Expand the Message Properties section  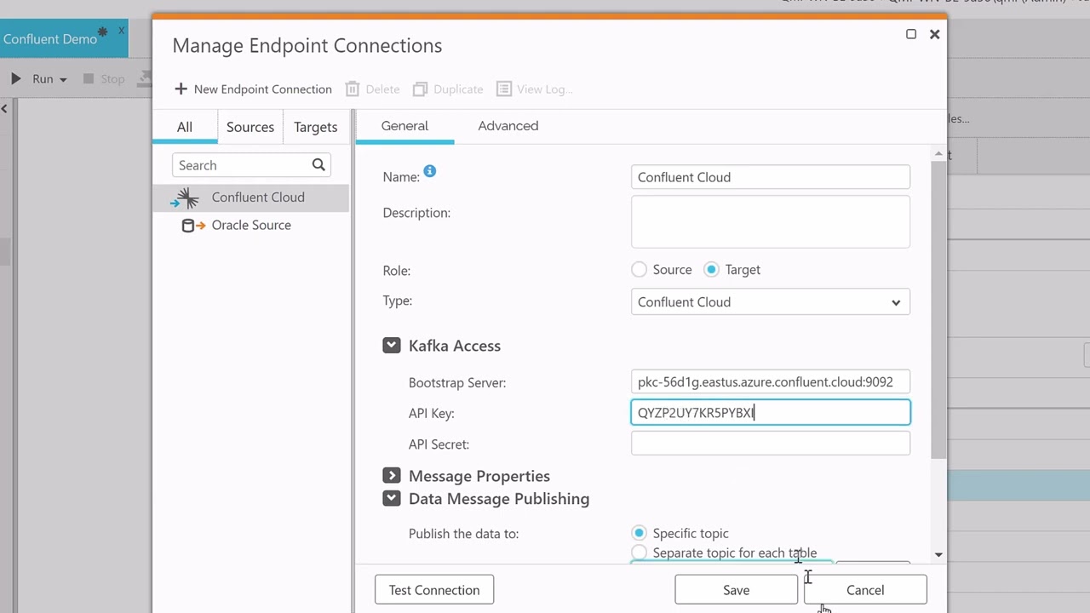point(392,476)
